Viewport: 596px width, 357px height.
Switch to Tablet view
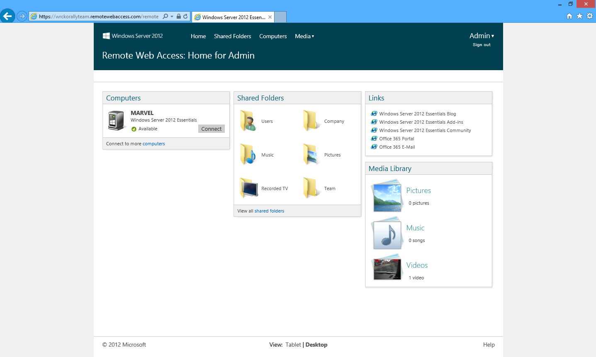(x=293, y=345)
